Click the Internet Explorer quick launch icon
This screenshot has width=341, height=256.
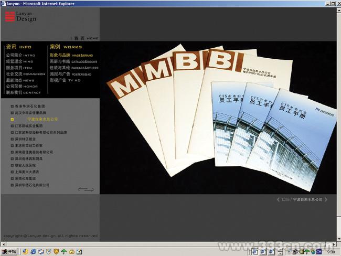coord(33,251)
